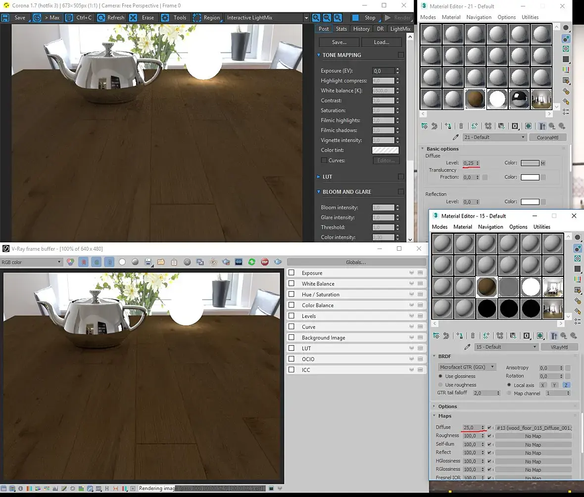The height and width of the screenshot is (497, 584).
Task: Click Get Material icon in Material Editor 15
Action: pyautogui.click(x=436, y=336)
